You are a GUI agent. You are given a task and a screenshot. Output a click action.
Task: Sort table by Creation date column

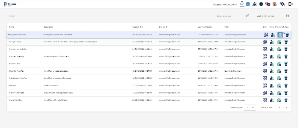pos(138,27)
